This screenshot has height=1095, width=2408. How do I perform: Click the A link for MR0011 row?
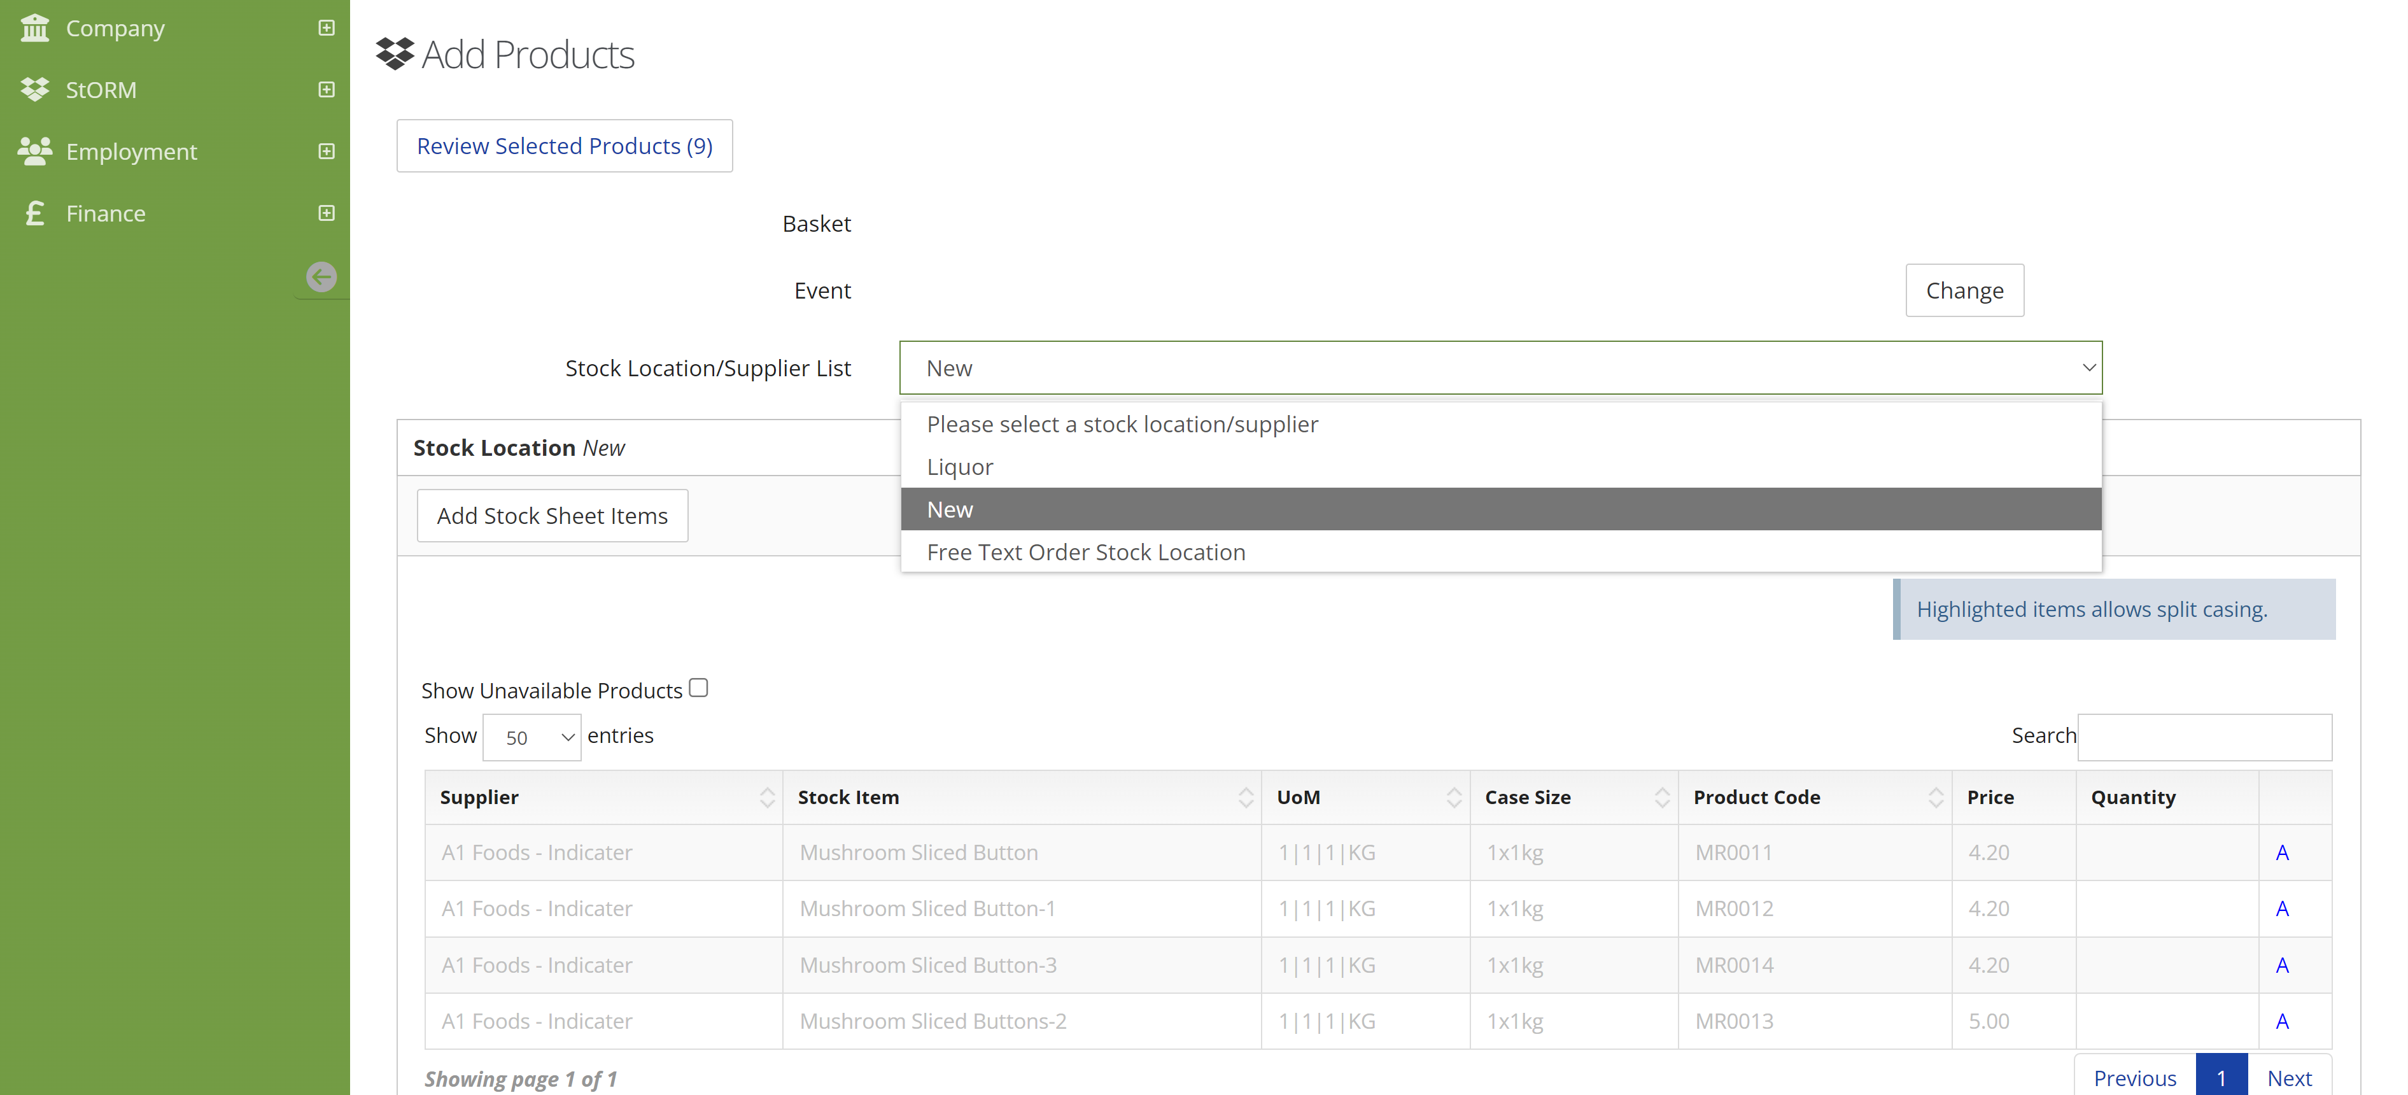(x=2282, y=853)
